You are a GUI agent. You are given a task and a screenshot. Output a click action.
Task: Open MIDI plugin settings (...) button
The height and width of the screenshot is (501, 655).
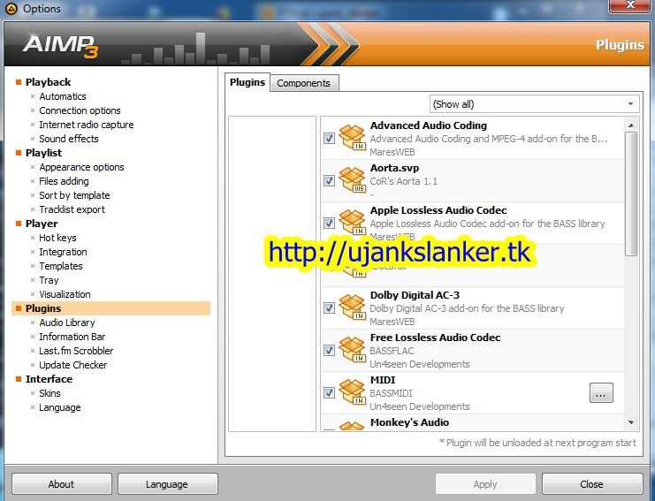pos(601,393)
